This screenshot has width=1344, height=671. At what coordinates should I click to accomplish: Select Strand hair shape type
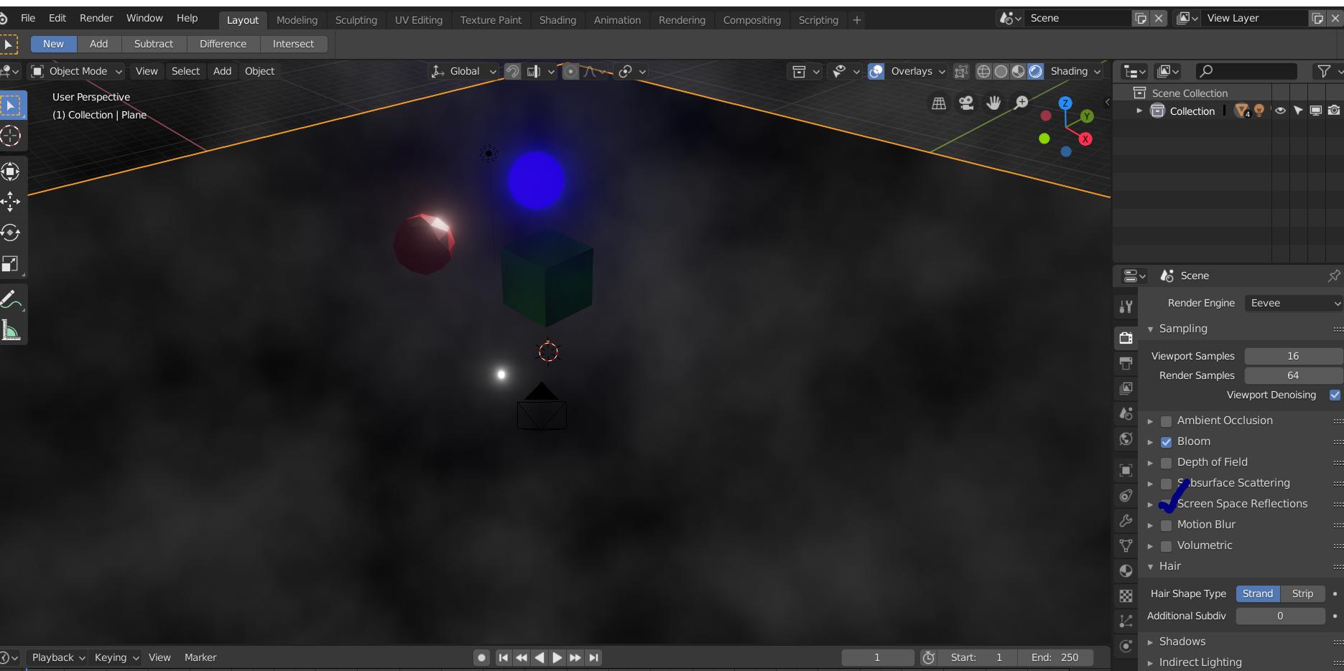1258,593
